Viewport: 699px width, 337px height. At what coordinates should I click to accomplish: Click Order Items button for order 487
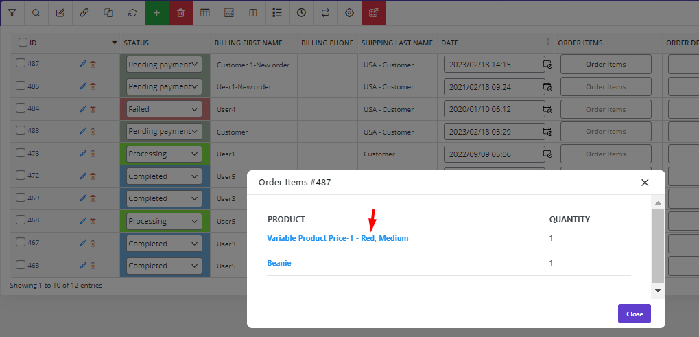click(606, 65)
